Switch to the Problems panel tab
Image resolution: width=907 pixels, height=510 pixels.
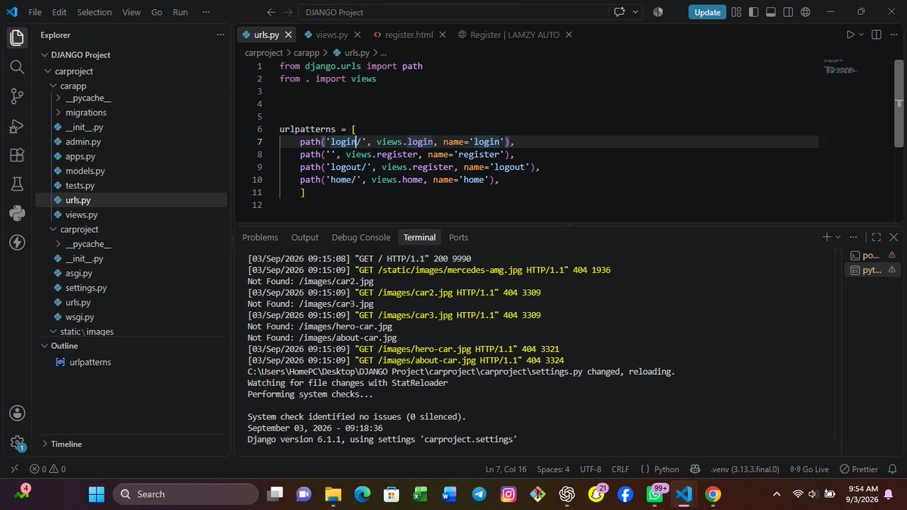pyautogui.click(x=260, y=237)
